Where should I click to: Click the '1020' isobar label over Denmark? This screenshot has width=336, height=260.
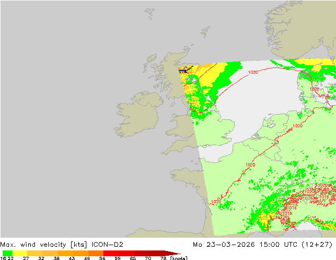(x=314, y=89)
